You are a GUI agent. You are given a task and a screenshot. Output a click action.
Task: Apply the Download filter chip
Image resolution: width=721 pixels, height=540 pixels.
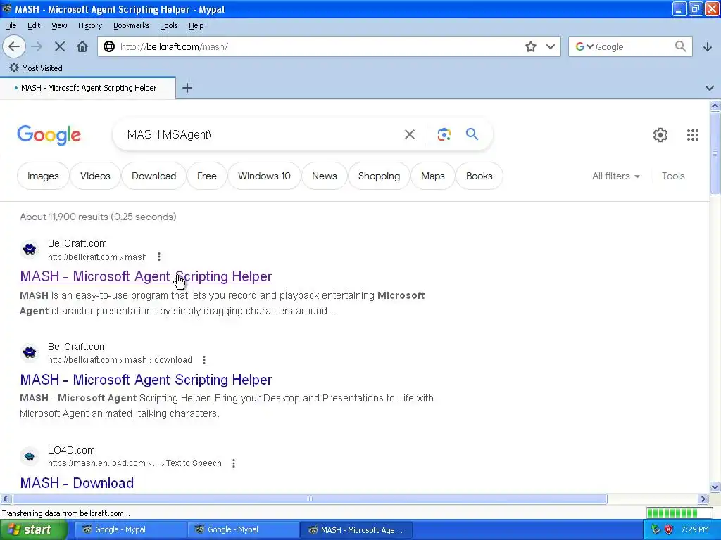[x=153, y=176]
